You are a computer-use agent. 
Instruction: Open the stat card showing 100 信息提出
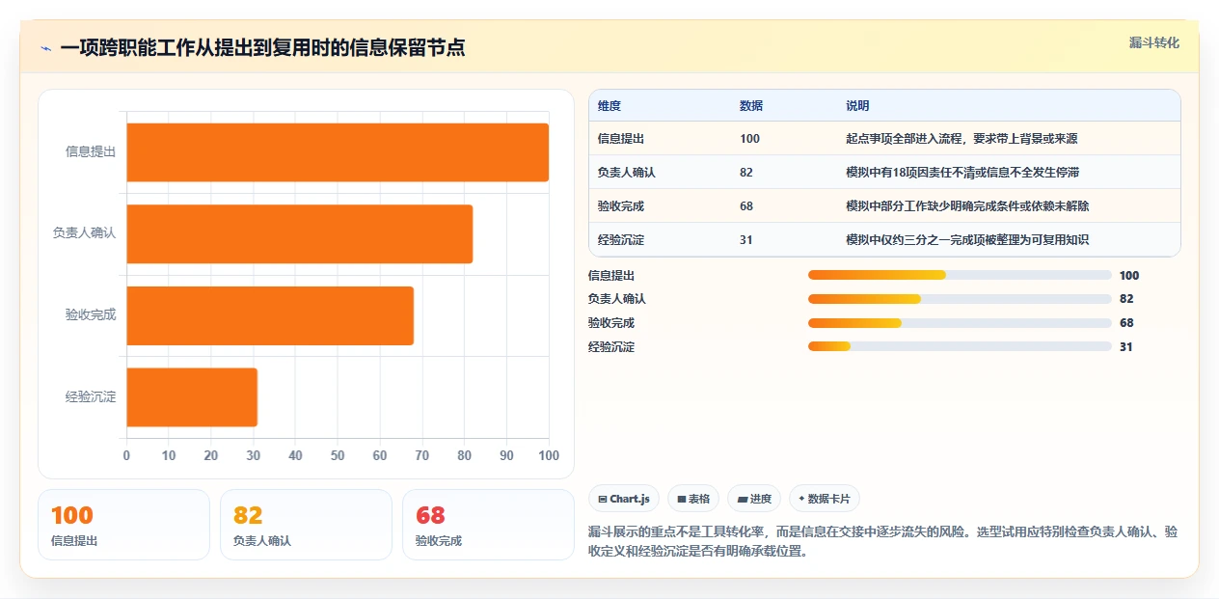(x=123, y=525)
